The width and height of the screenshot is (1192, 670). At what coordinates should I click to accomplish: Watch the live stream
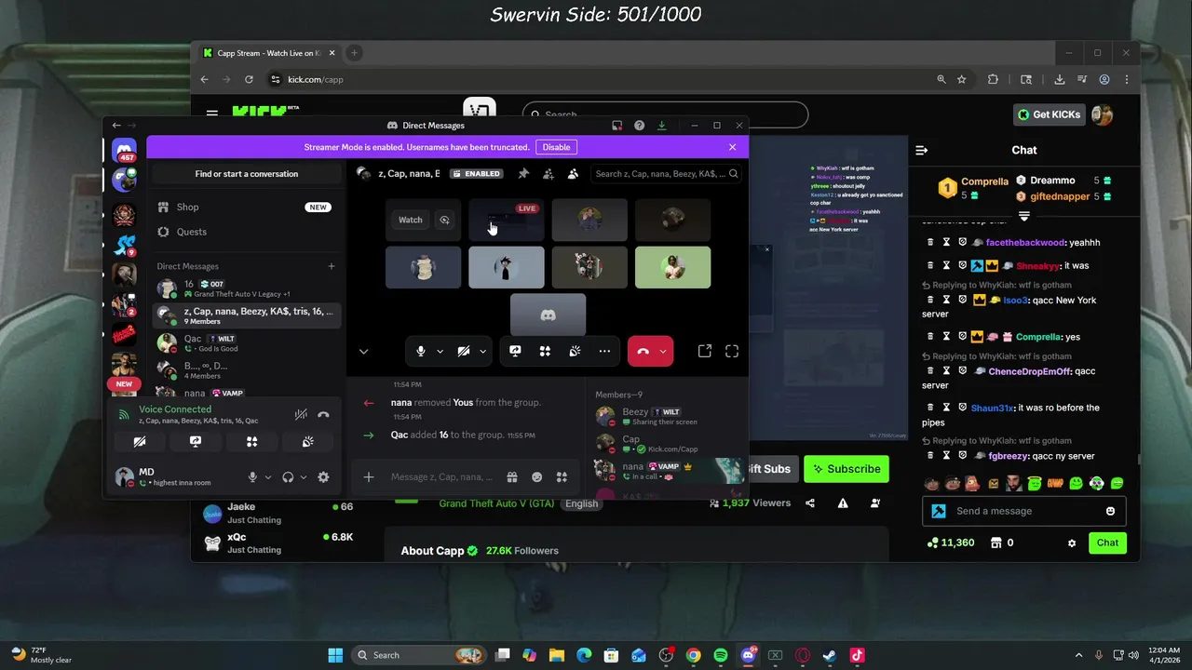(x=411, y=221)
